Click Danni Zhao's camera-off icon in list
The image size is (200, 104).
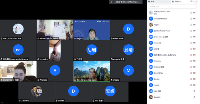pos(194,73)
